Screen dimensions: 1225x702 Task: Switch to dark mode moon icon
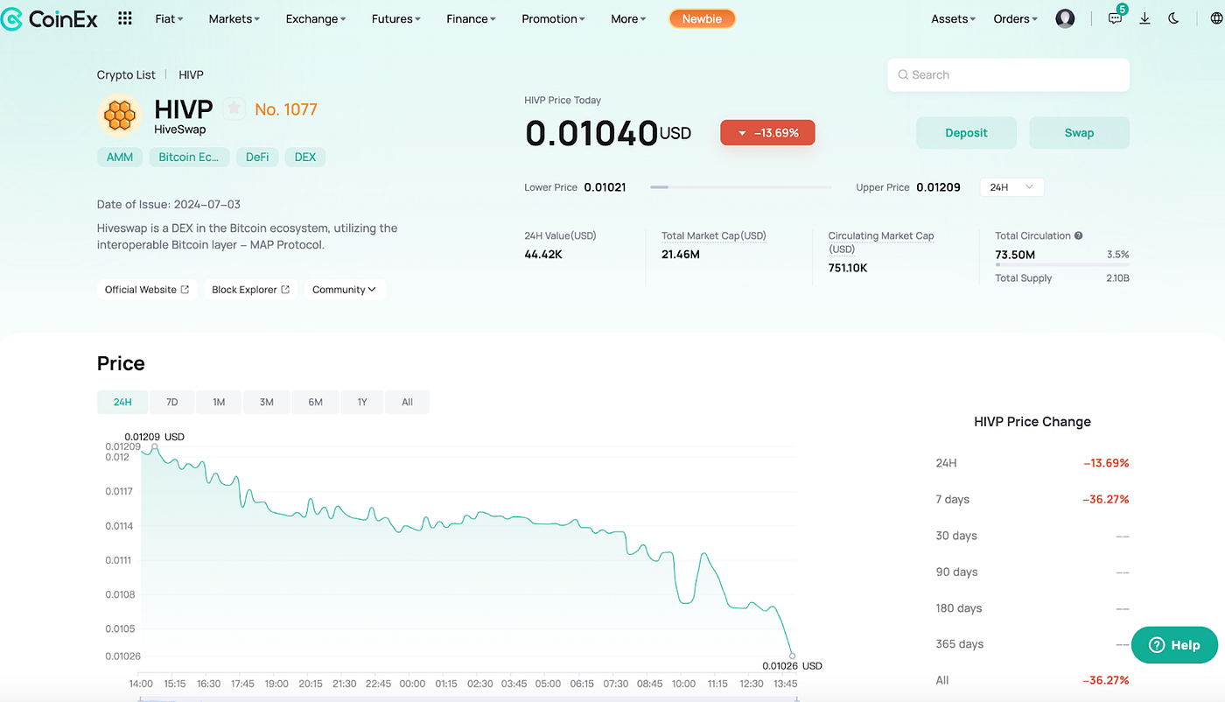1173,18
